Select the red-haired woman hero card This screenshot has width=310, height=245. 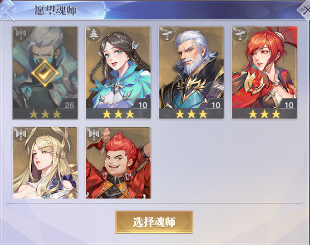coord(265,72)
